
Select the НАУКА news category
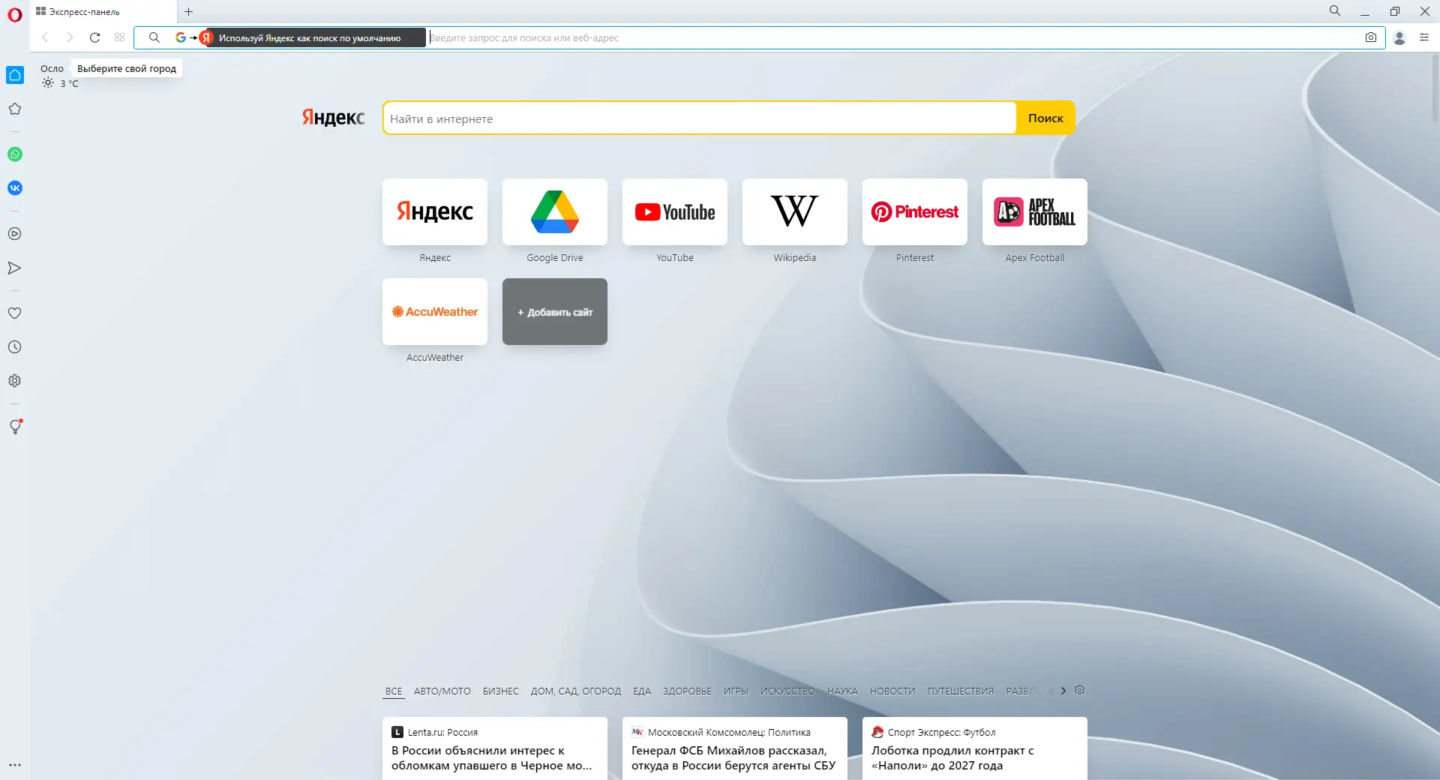(x=842, y=691)
